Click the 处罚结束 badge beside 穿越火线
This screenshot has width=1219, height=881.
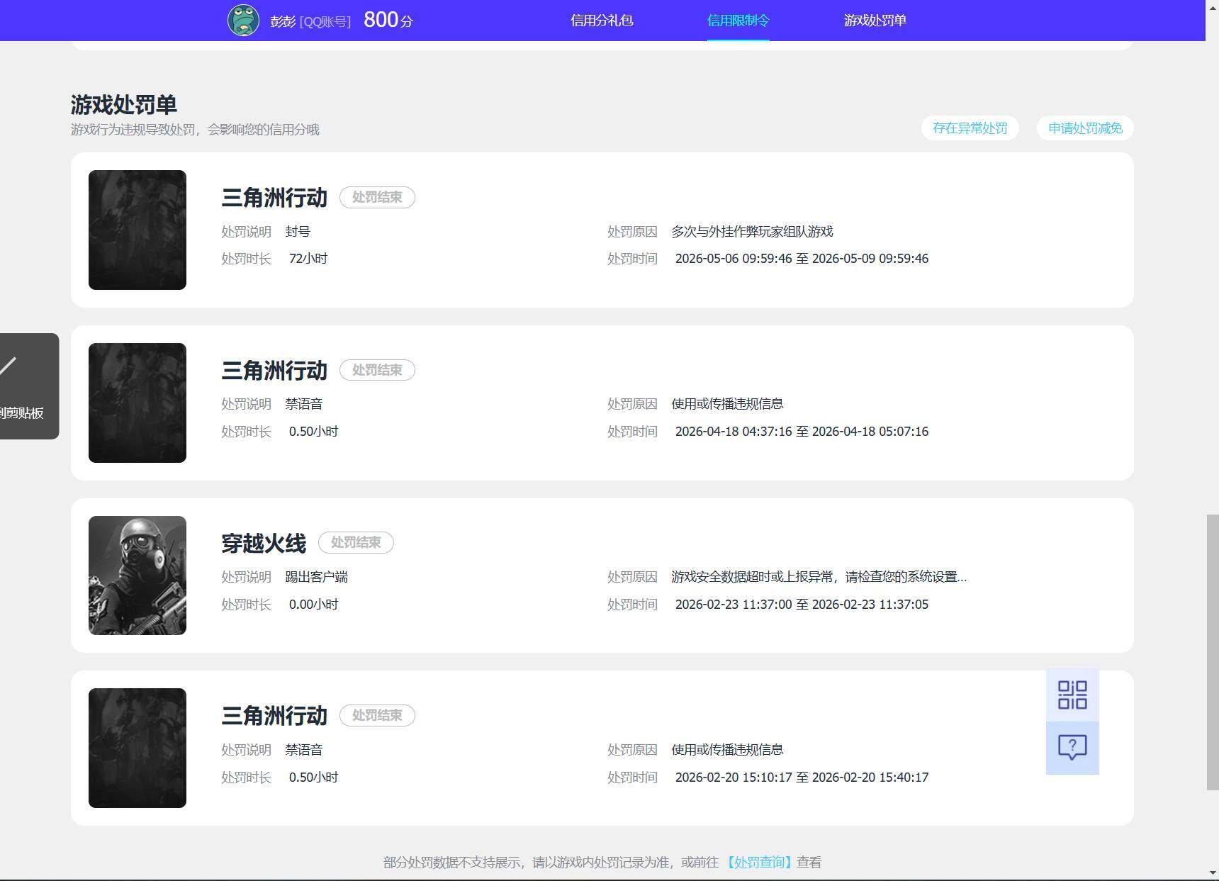[356, 542]
